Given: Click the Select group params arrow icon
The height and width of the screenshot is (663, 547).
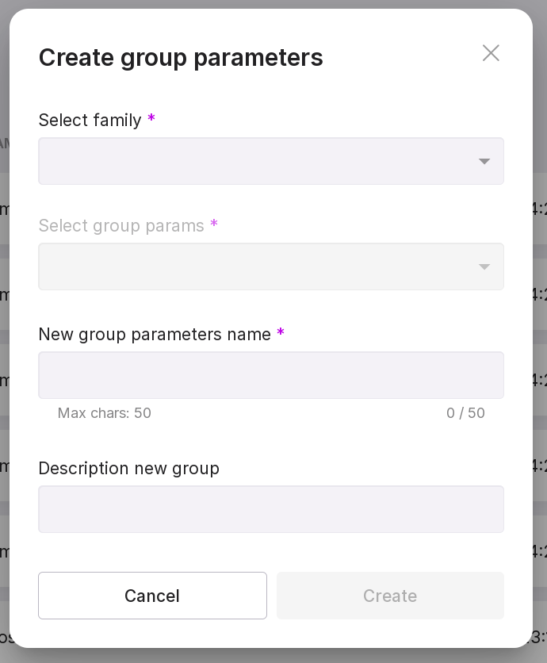Looking at the screenshot, I should [x=484, y=267].
